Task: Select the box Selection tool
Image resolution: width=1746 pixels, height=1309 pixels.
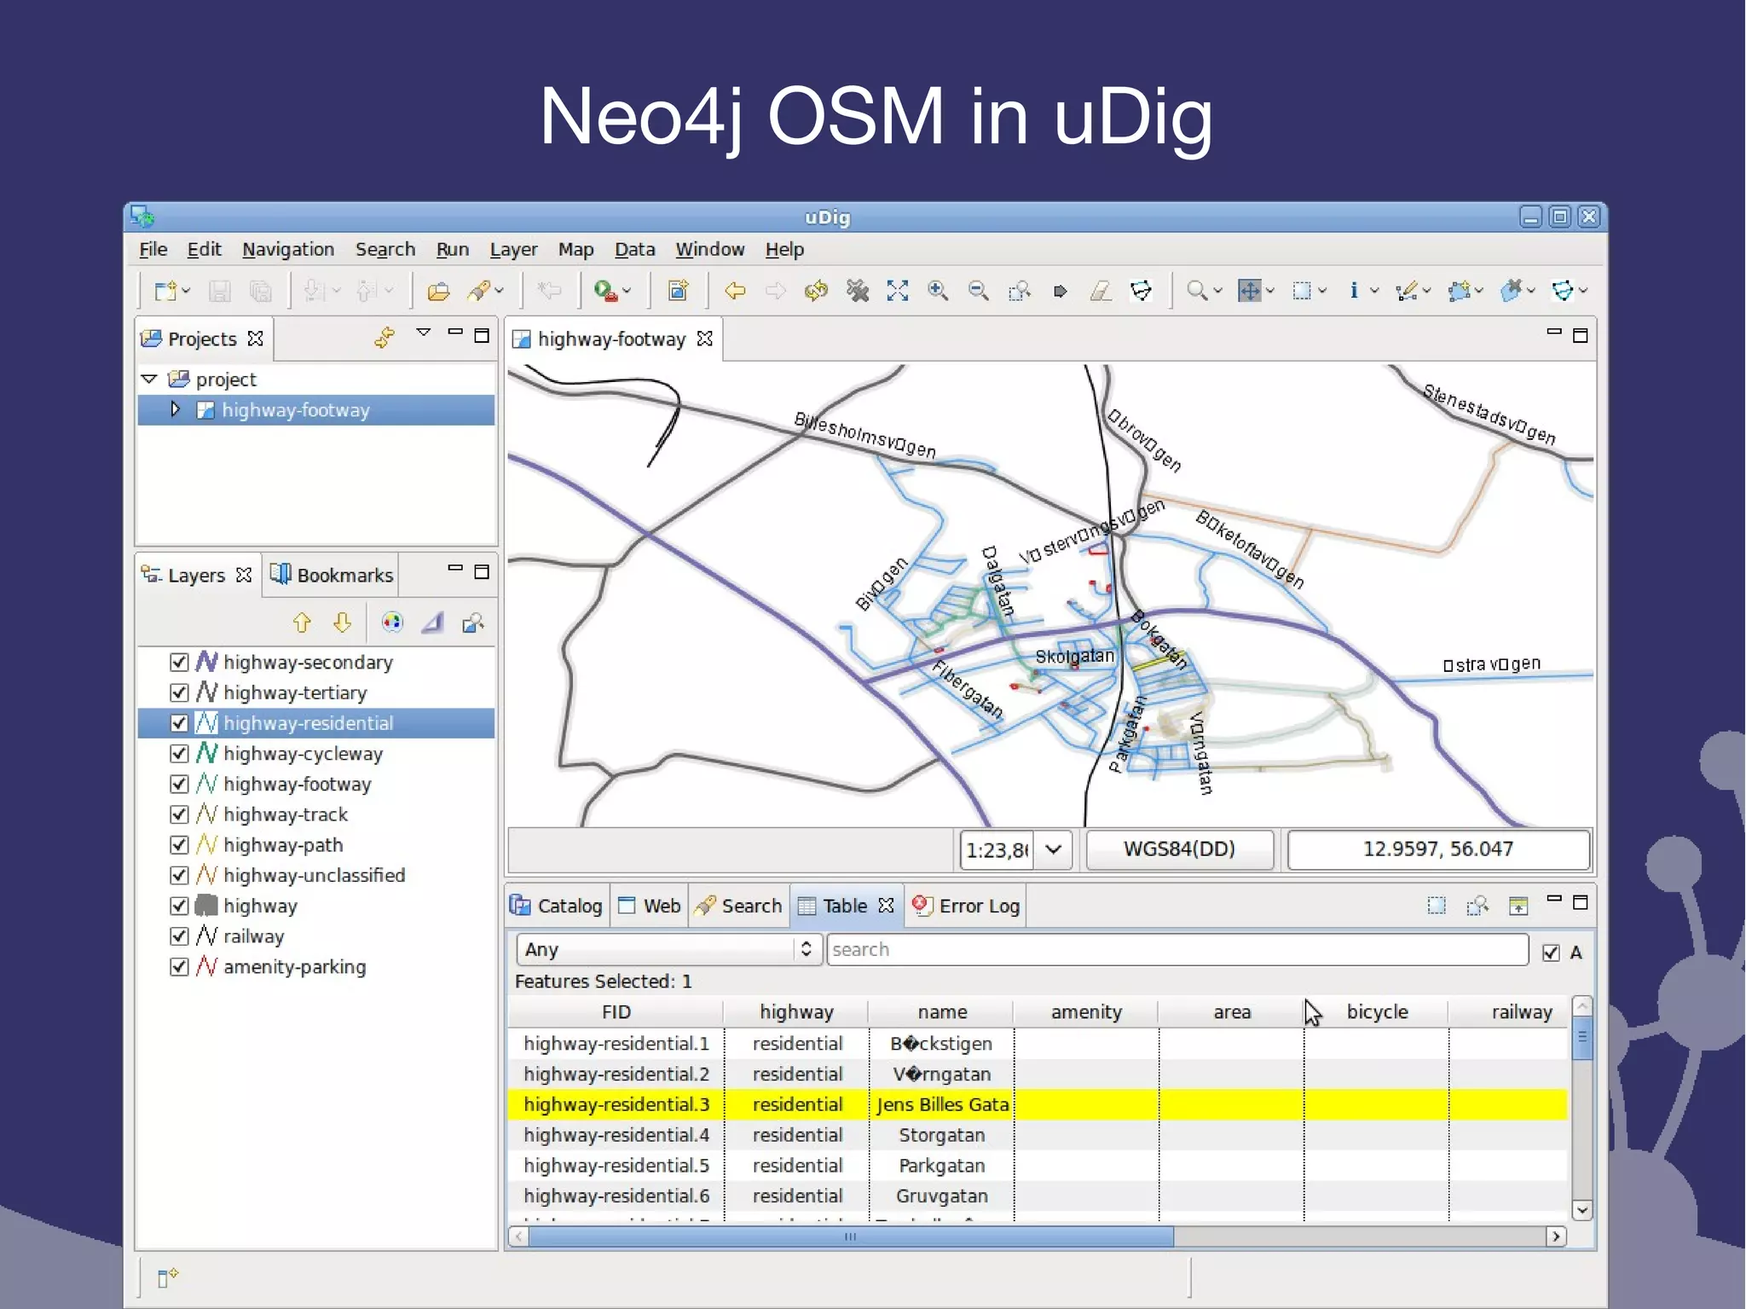Action: 1301,291
